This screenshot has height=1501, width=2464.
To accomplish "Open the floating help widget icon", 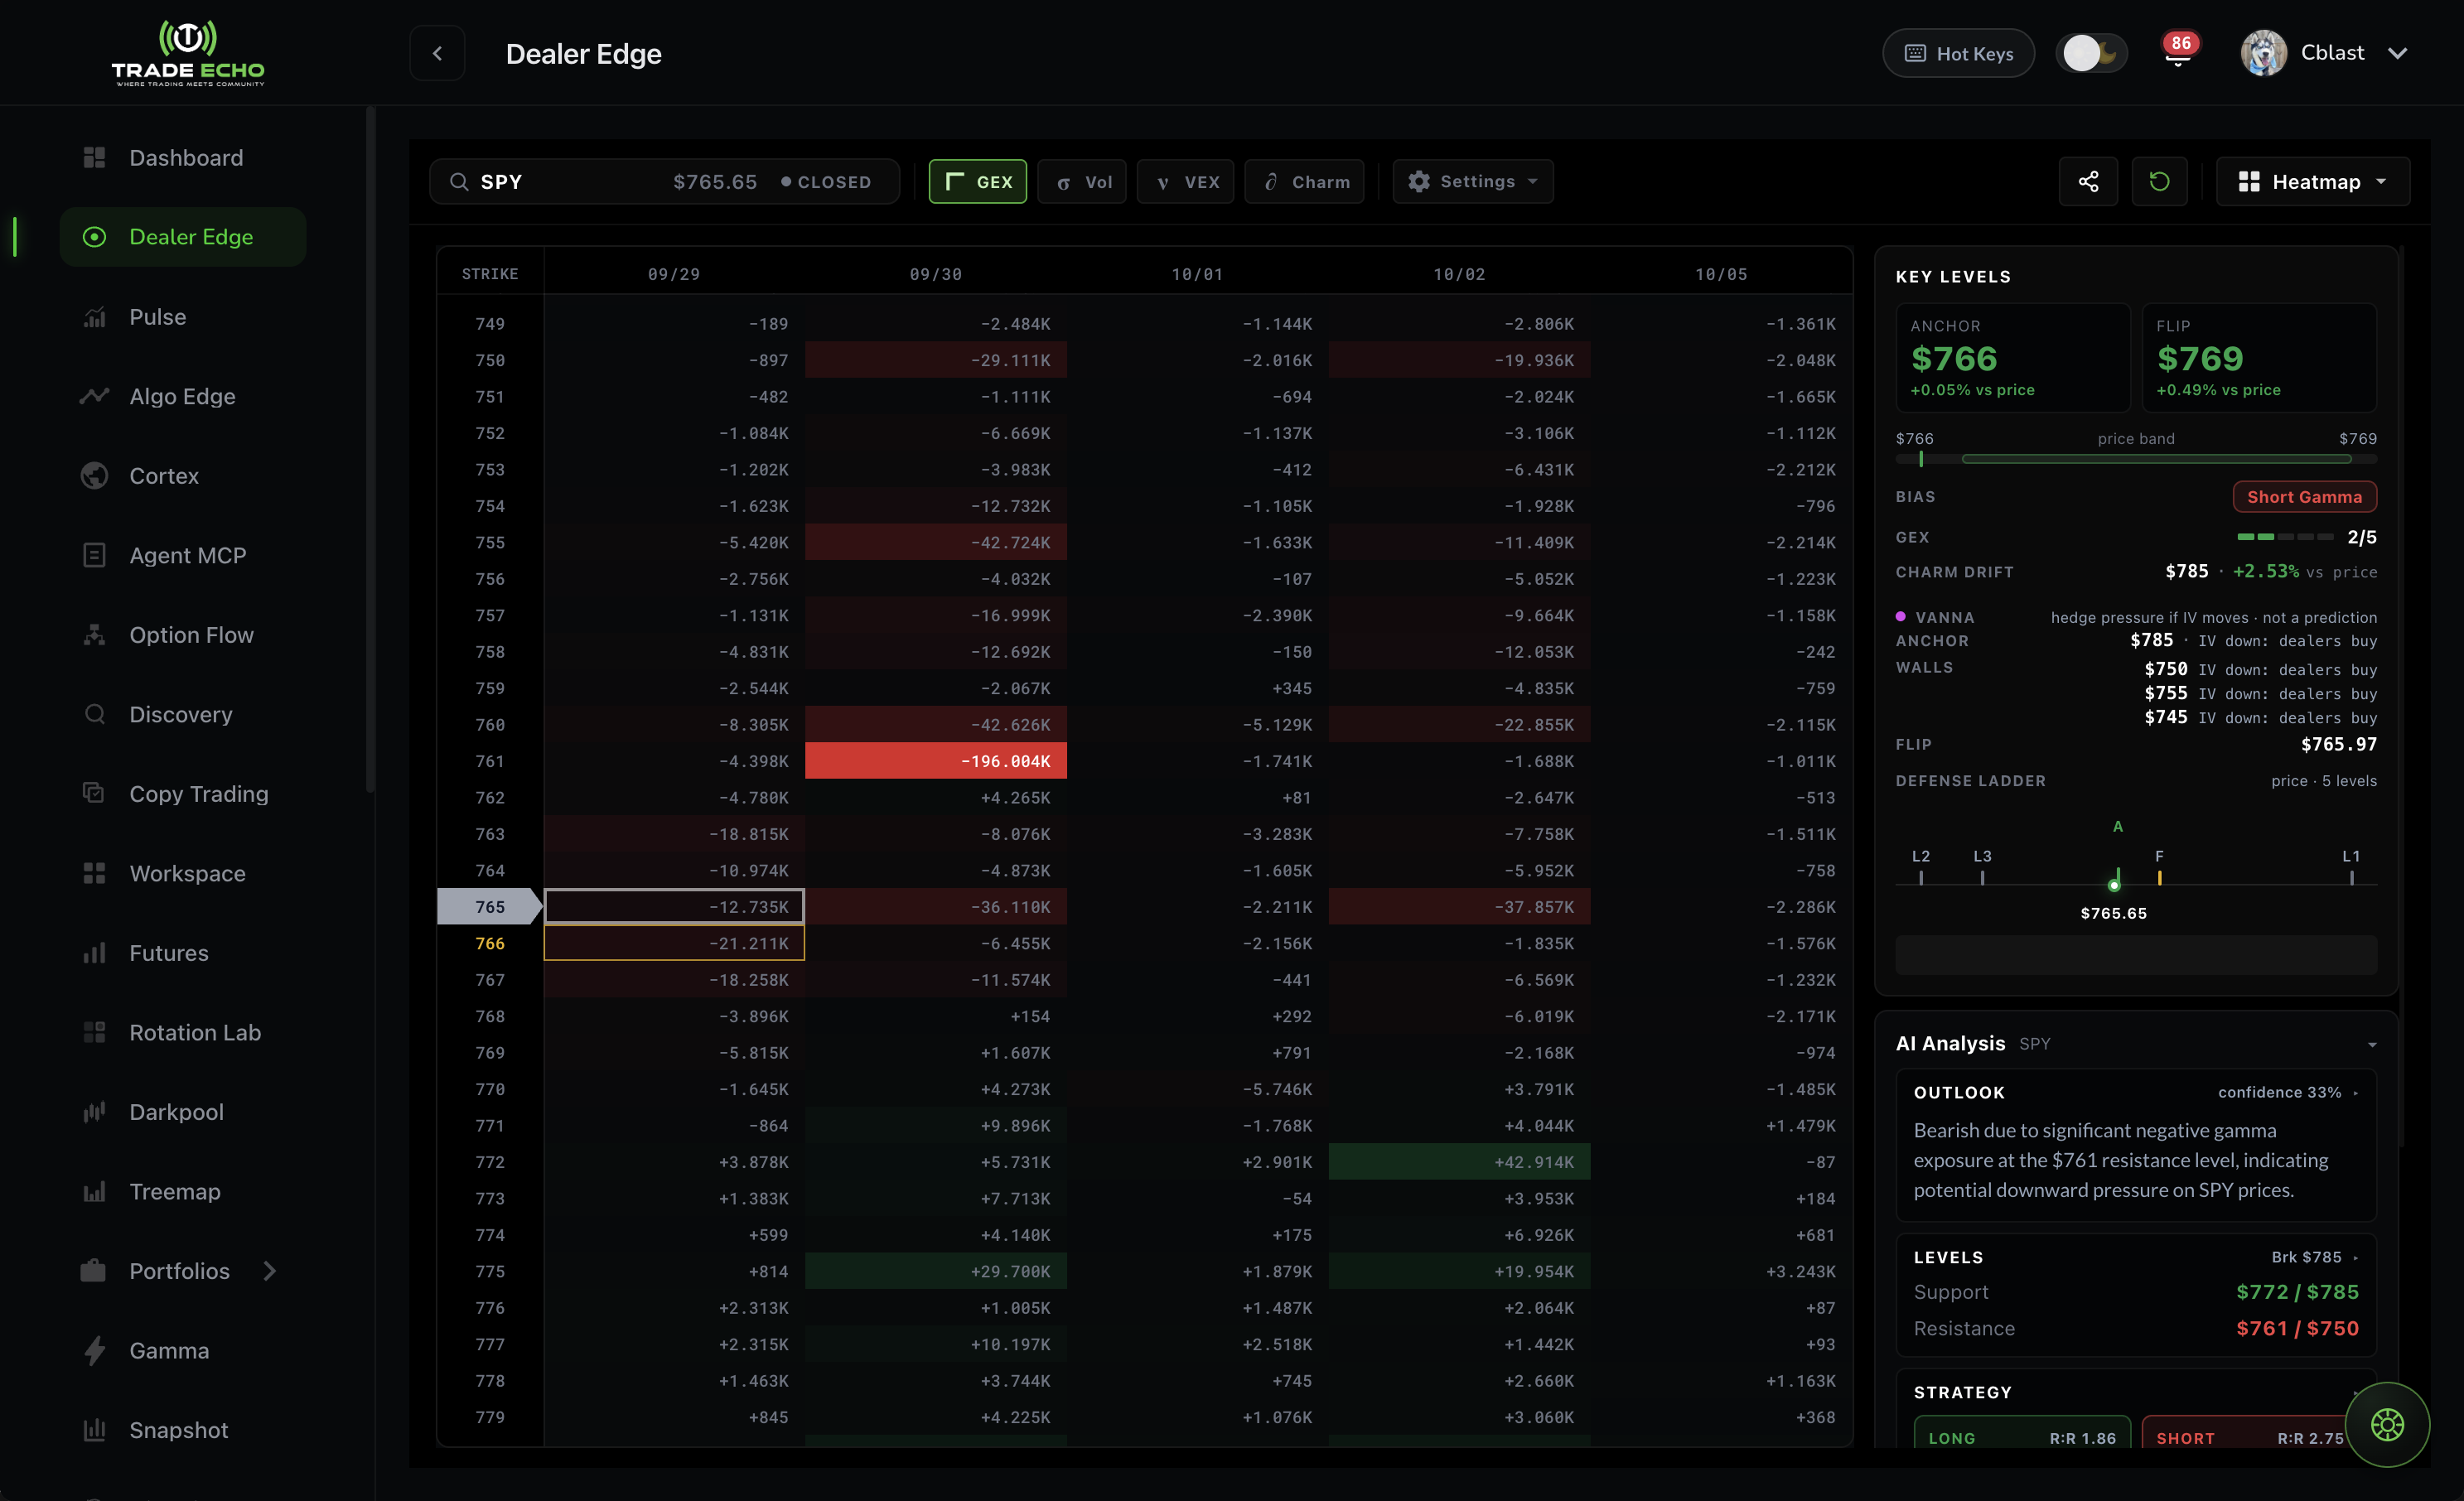I will tap(2387, 1424).
